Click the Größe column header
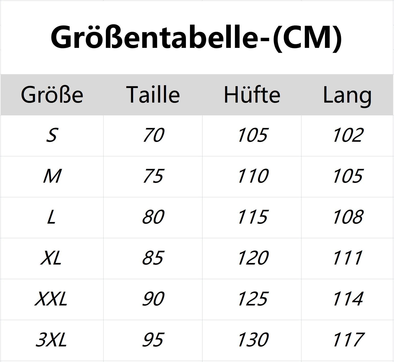The image size is (394, 362). (x=52, y=95)
